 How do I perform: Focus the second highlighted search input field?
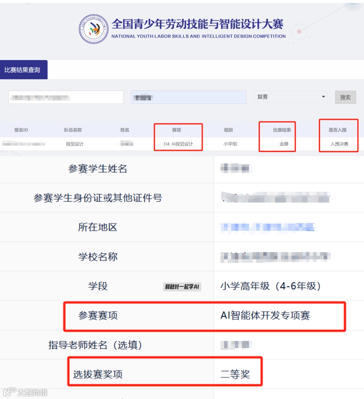188,97
